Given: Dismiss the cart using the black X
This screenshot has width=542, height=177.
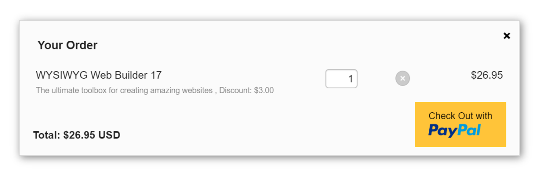Looking at the screenshot, I should (x=506, y=36).
